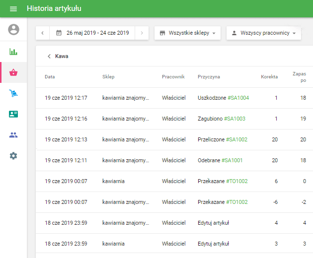
Task: Go back using the Kawa arrow
Action: click(49, 56)
